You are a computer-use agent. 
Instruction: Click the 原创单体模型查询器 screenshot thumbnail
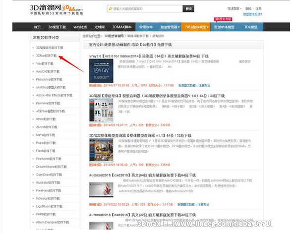tap(101, 110)
